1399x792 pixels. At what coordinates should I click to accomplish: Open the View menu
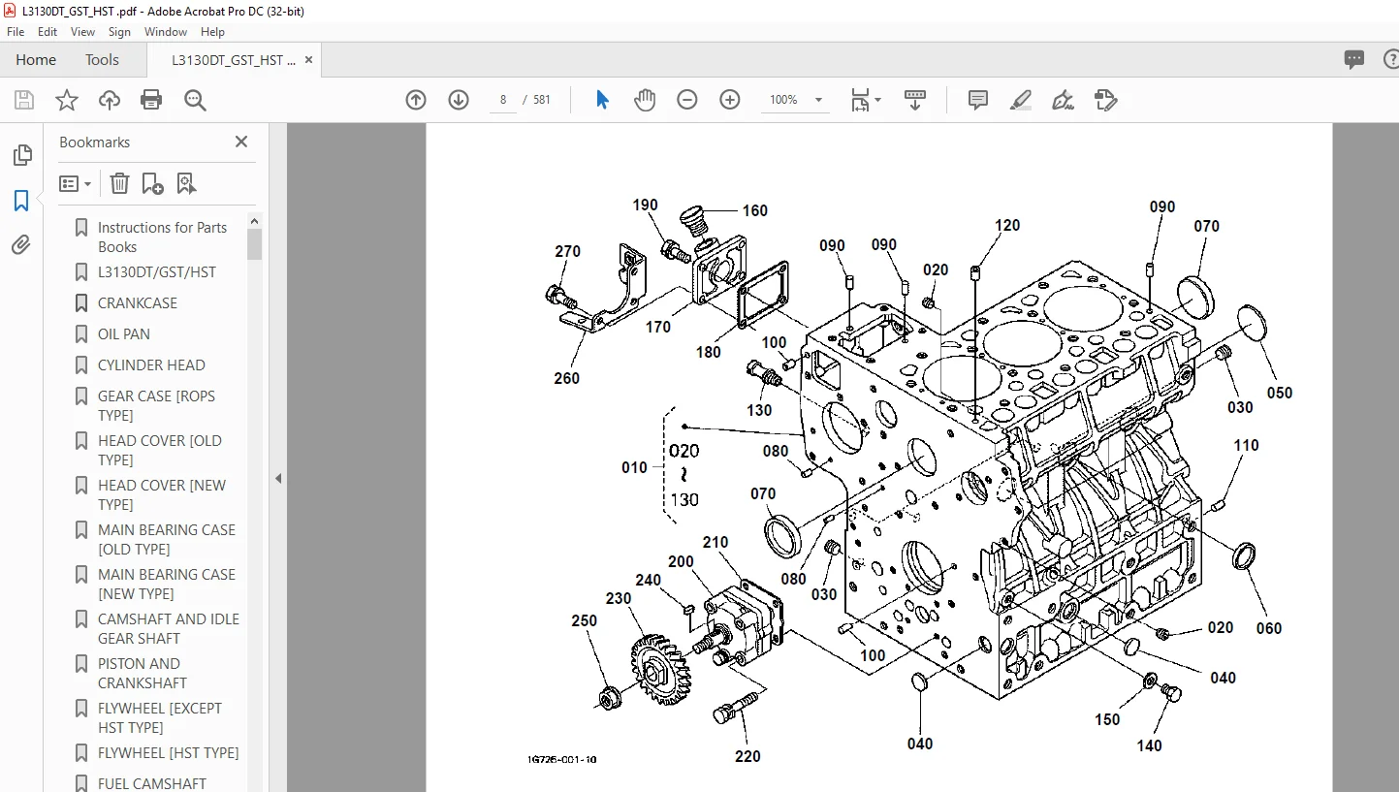(x=82, y=32)
